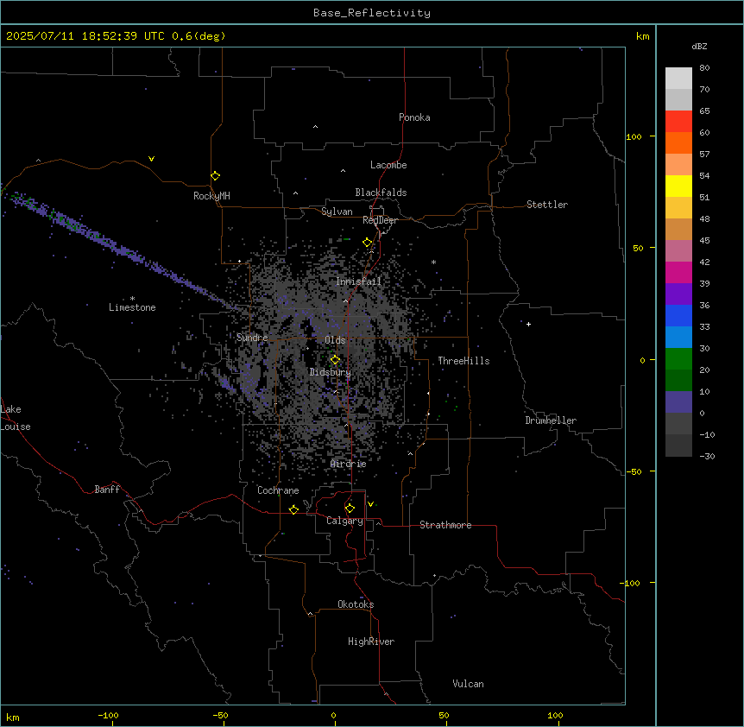The image size is (744, 727).
Task: Click the Olds town label
Action: [x=335, y=340]
